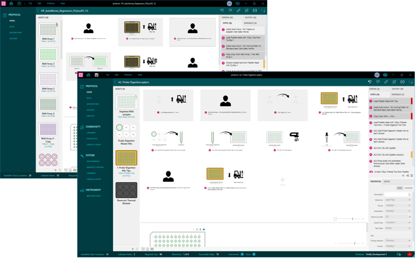Click the Add Step plus placeholder in the front canvas
Image resolution: width=418 pixels, height=262 pixels.
(x=283, y=179)
